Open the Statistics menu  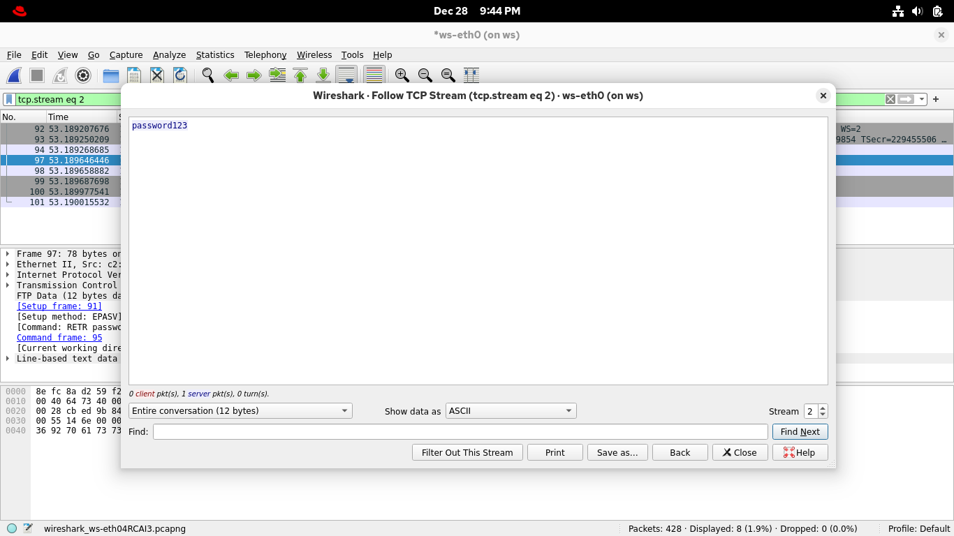[214, 54]
